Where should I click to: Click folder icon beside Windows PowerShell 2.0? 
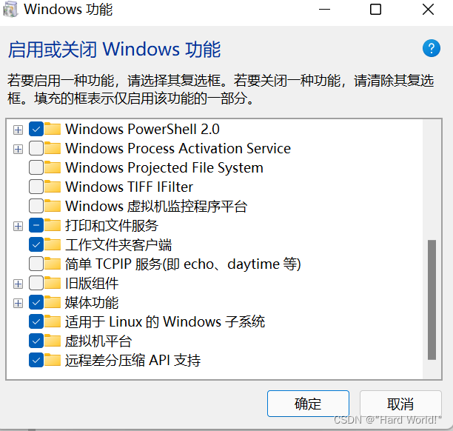pos(53,129)
